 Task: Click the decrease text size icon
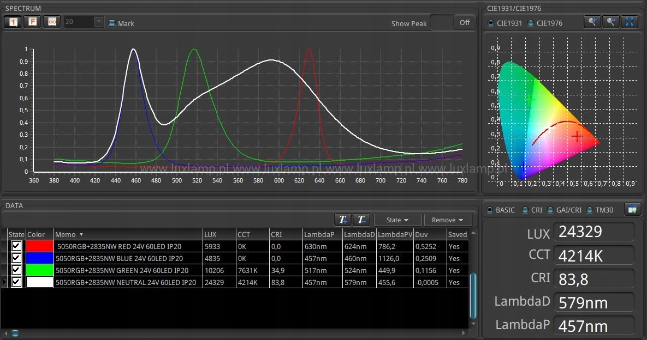pyautogui.click(x=361, y=220)
